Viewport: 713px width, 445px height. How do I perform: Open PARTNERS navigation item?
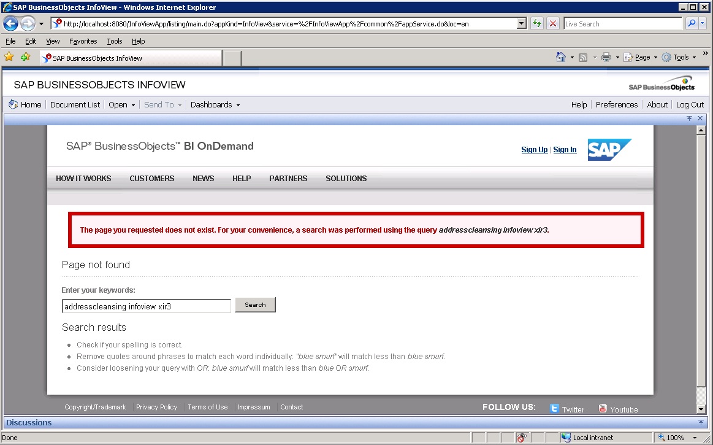[x=288, y=178]
